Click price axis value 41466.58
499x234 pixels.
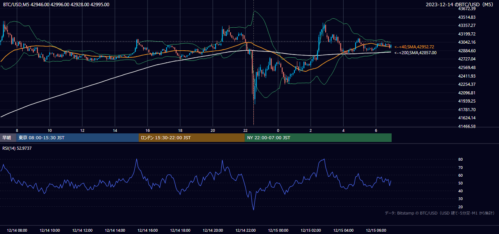tap(467, 126)
